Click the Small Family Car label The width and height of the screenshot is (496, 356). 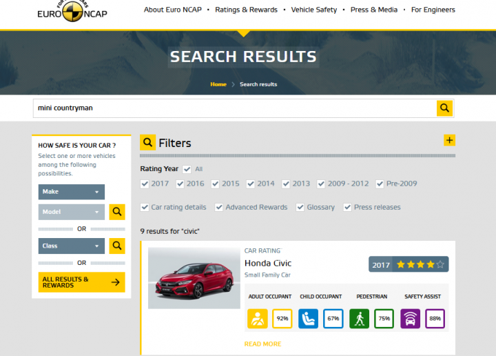(267, 275)
